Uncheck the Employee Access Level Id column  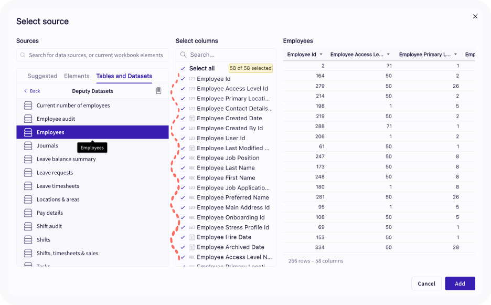(183, 89)
